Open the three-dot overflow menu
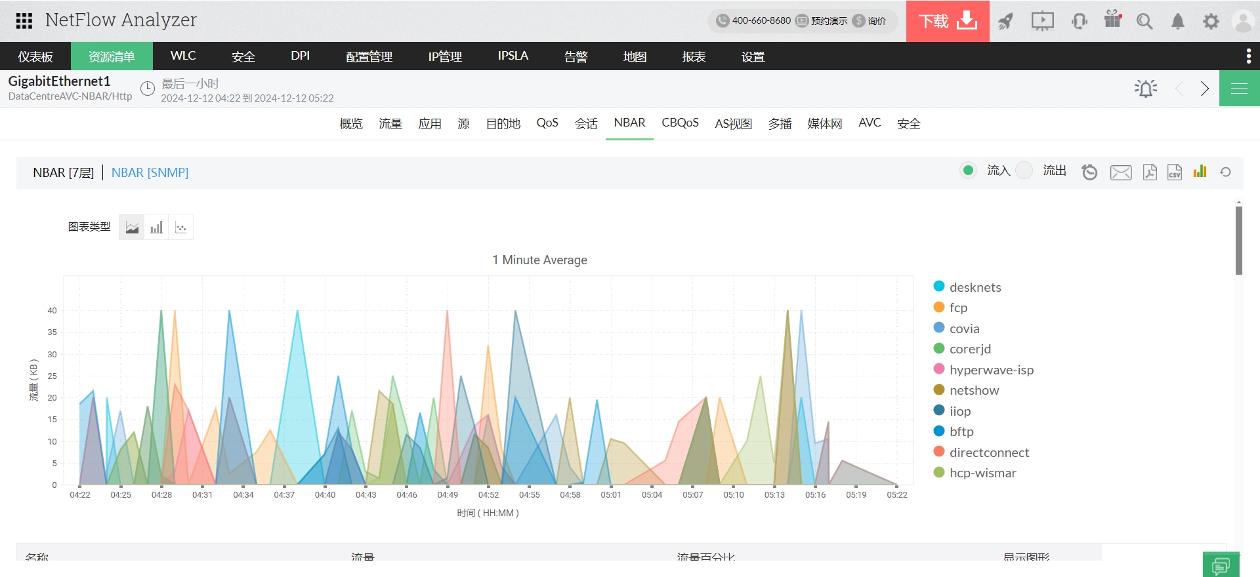The height and width of the screenshot is (577, 1260). click(x=1248, y=56)
